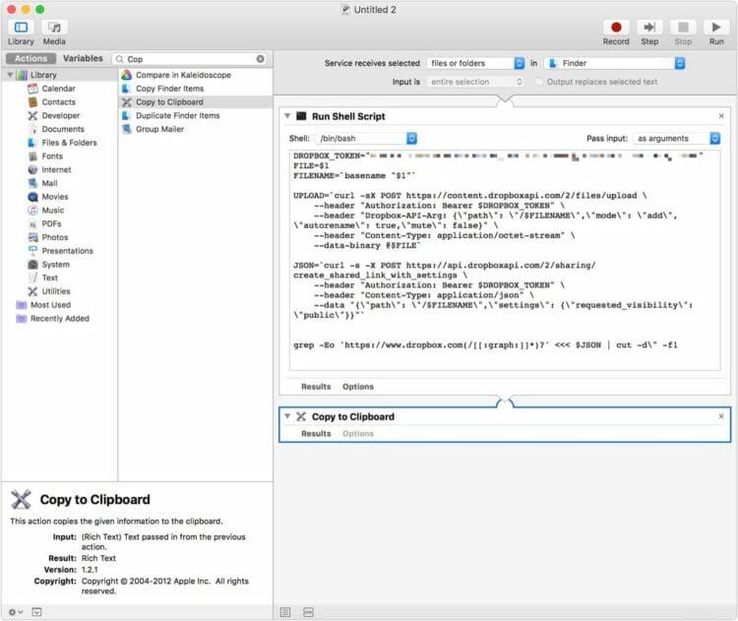The width and height of the screenshot is (738, 621).
Task: Select Fonts category
Action: point(52,155)
